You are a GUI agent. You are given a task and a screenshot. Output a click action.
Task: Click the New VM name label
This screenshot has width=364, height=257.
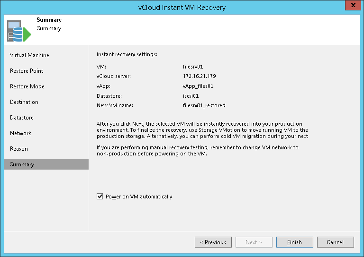click(x=115, y=105)
